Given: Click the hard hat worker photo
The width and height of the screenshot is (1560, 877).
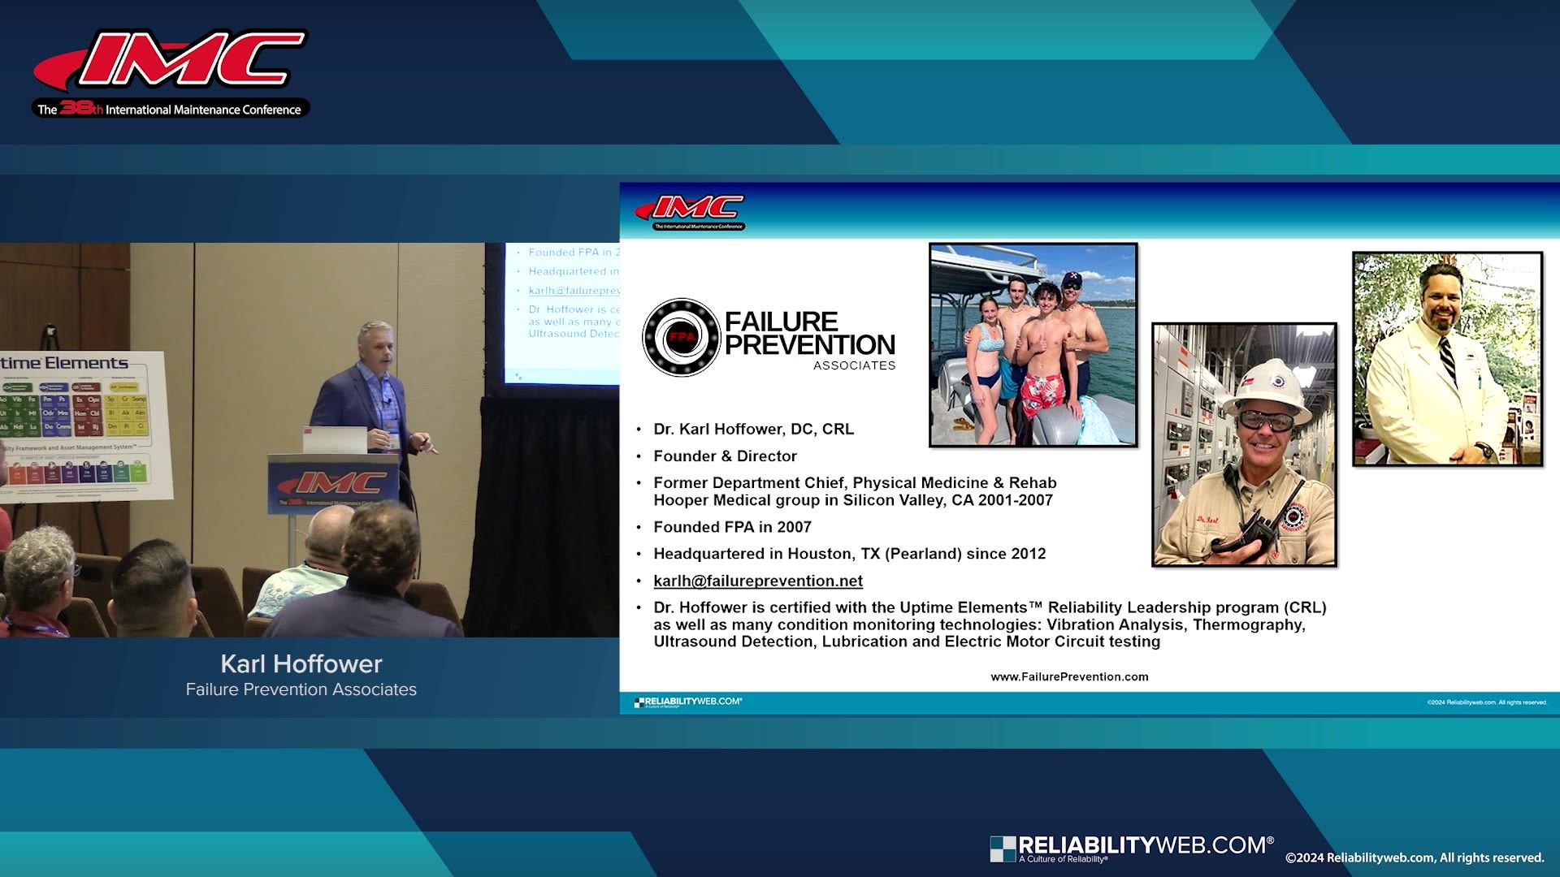Looking at the screenshot, I should (x=1244, y=444).
